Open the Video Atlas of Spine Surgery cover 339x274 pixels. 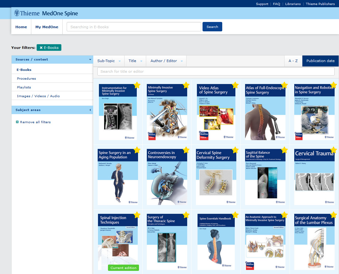pos(216,112)
